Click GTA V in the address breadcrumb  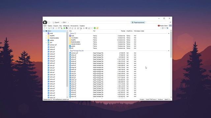click(64, 22)
